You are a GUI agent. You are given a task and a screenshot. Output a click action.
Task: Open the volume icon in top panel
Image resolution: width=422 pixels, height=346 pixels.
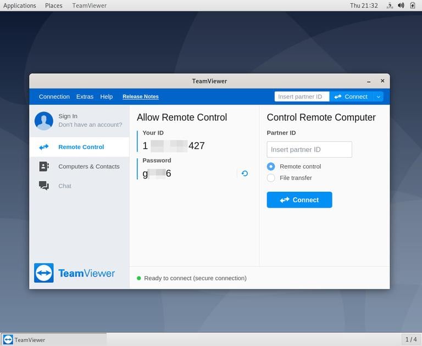(x=401, y=5)
